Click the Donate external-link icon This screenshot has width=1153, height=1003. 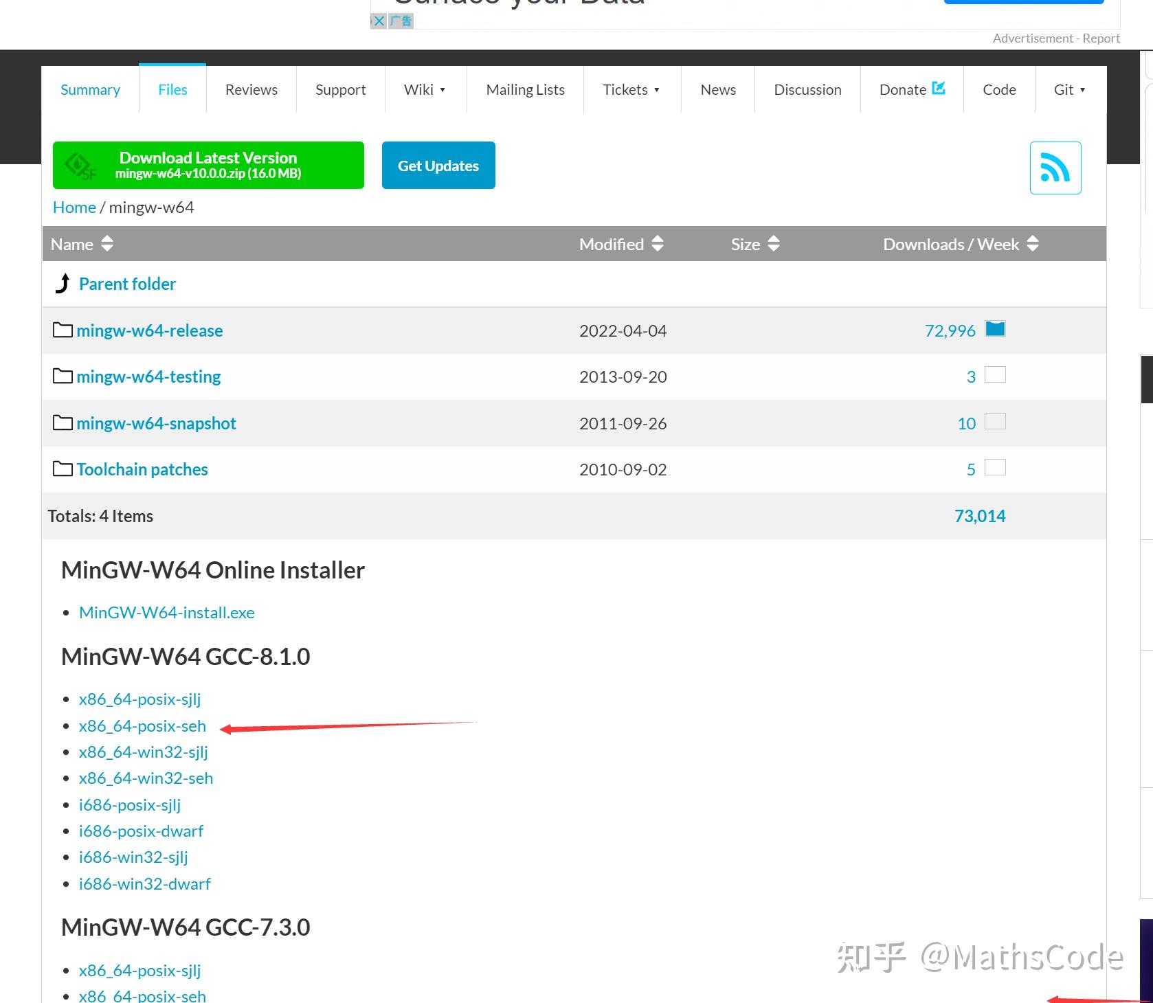click(x=939, y=88)
